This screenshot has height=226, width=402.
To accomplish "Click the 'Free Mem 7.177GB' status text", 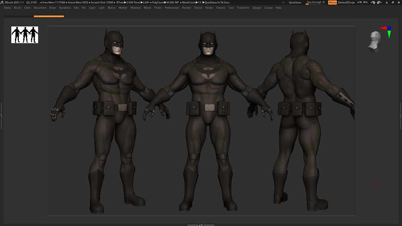I will 53,2.
